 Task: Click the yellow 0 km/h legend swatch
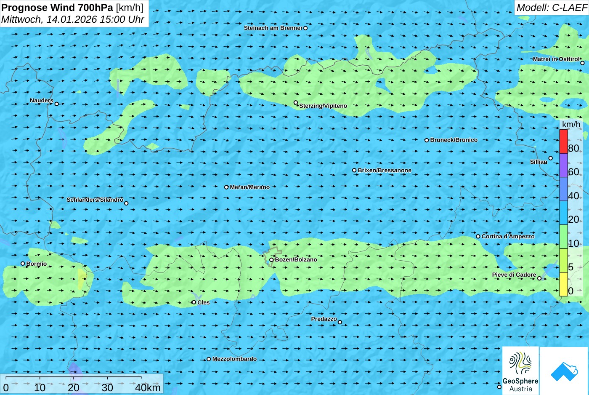tap(563, 284)
